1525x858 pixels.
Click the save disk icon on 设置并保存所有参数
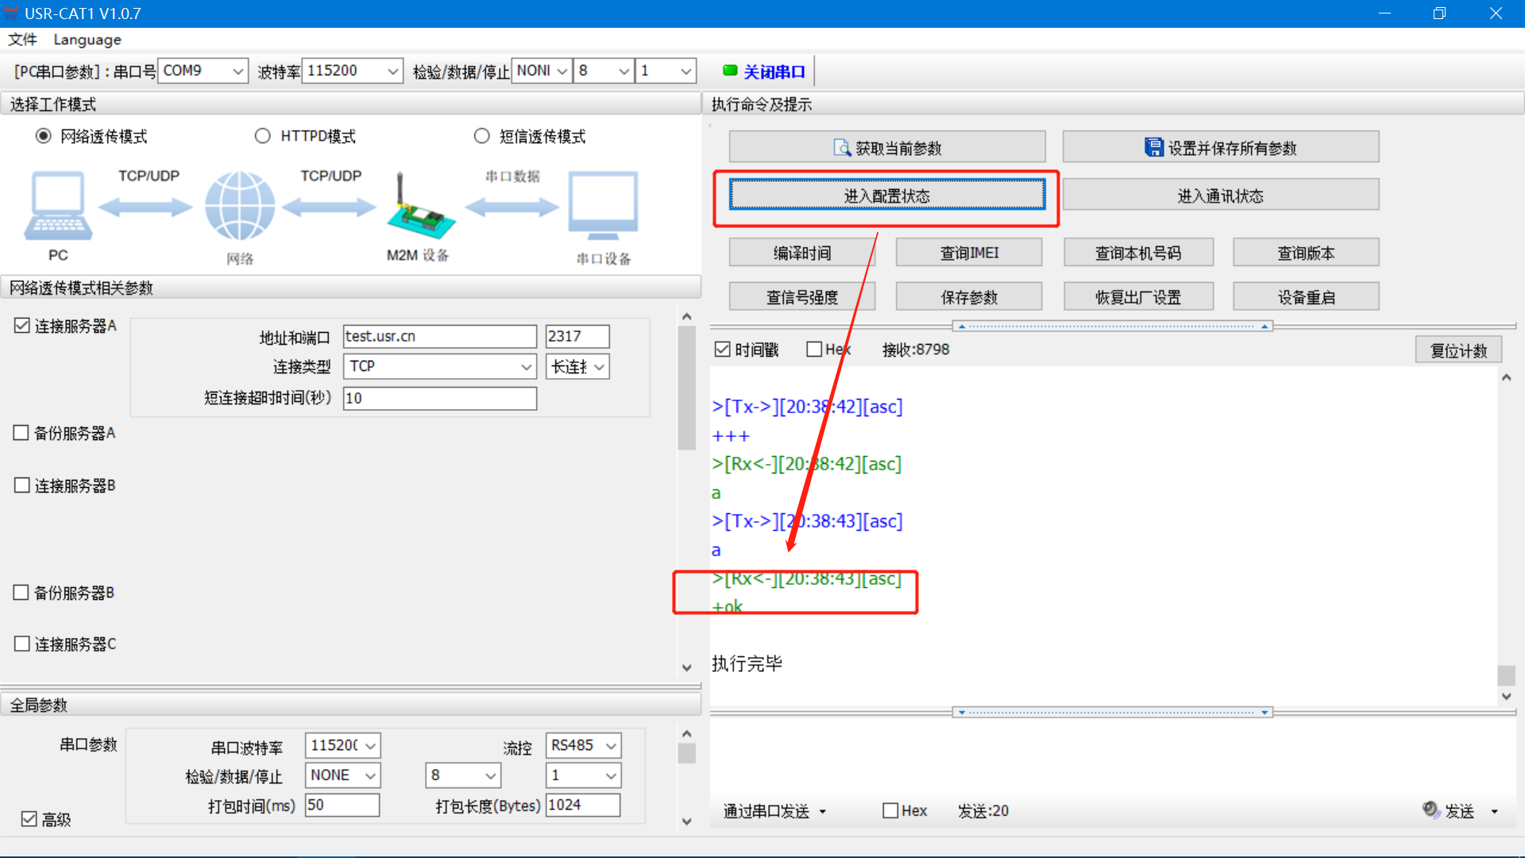coord(1153,147)
